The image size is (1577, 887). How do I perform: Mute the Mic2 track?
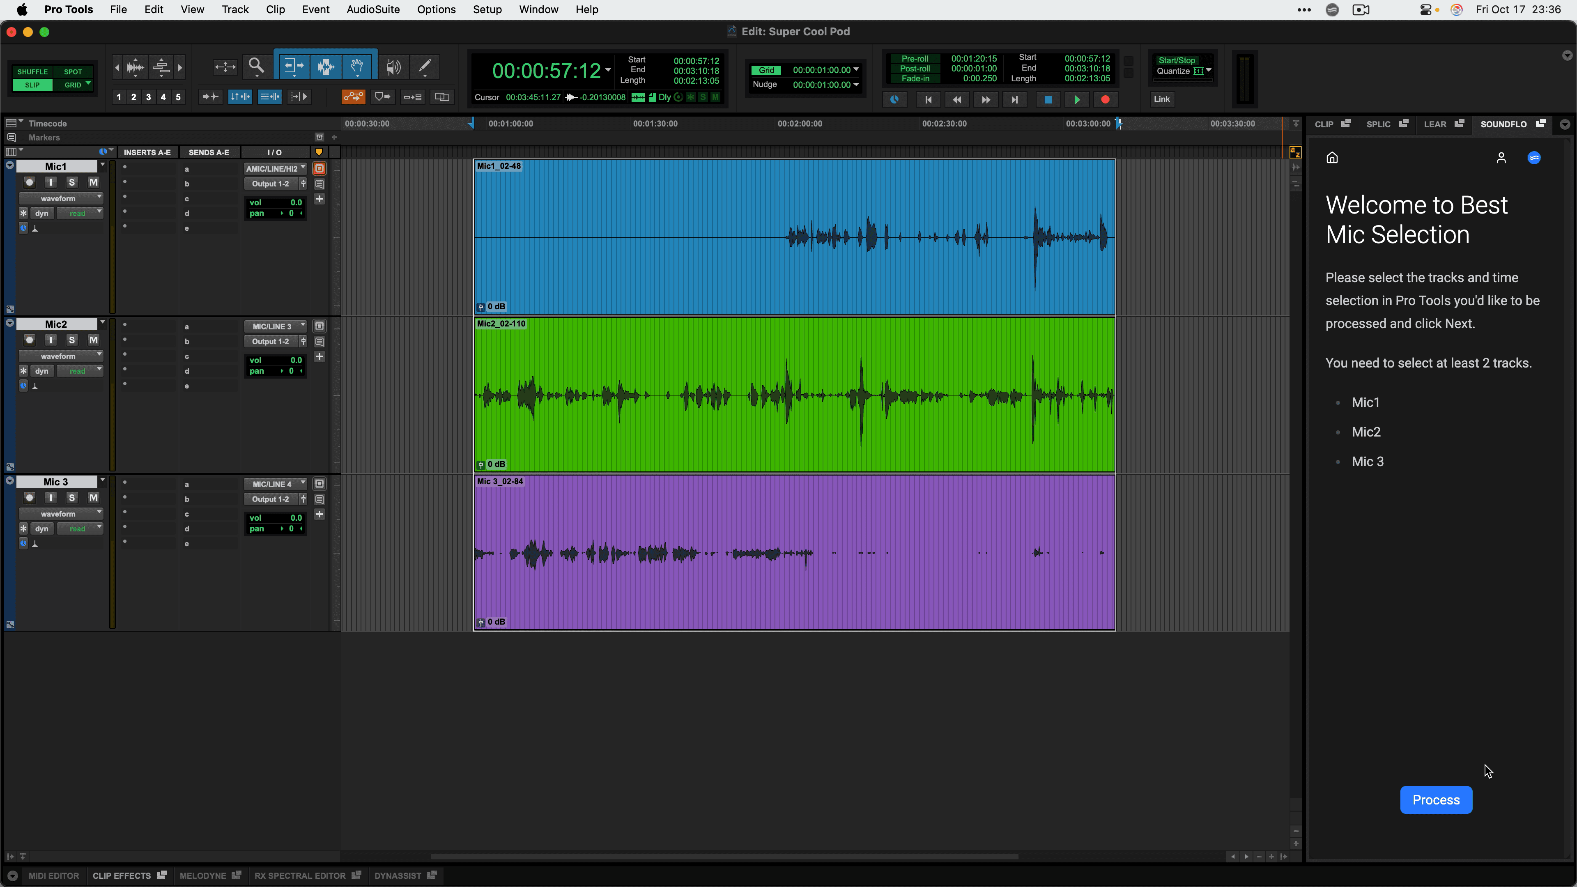coord(93,340)
